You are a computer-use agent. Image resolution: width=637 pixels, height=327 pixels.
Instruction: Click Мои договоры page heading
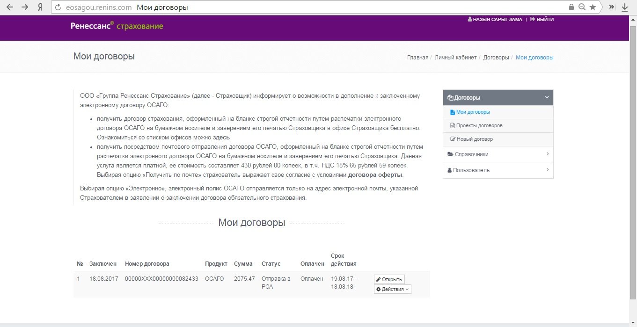tap(104, 57)
